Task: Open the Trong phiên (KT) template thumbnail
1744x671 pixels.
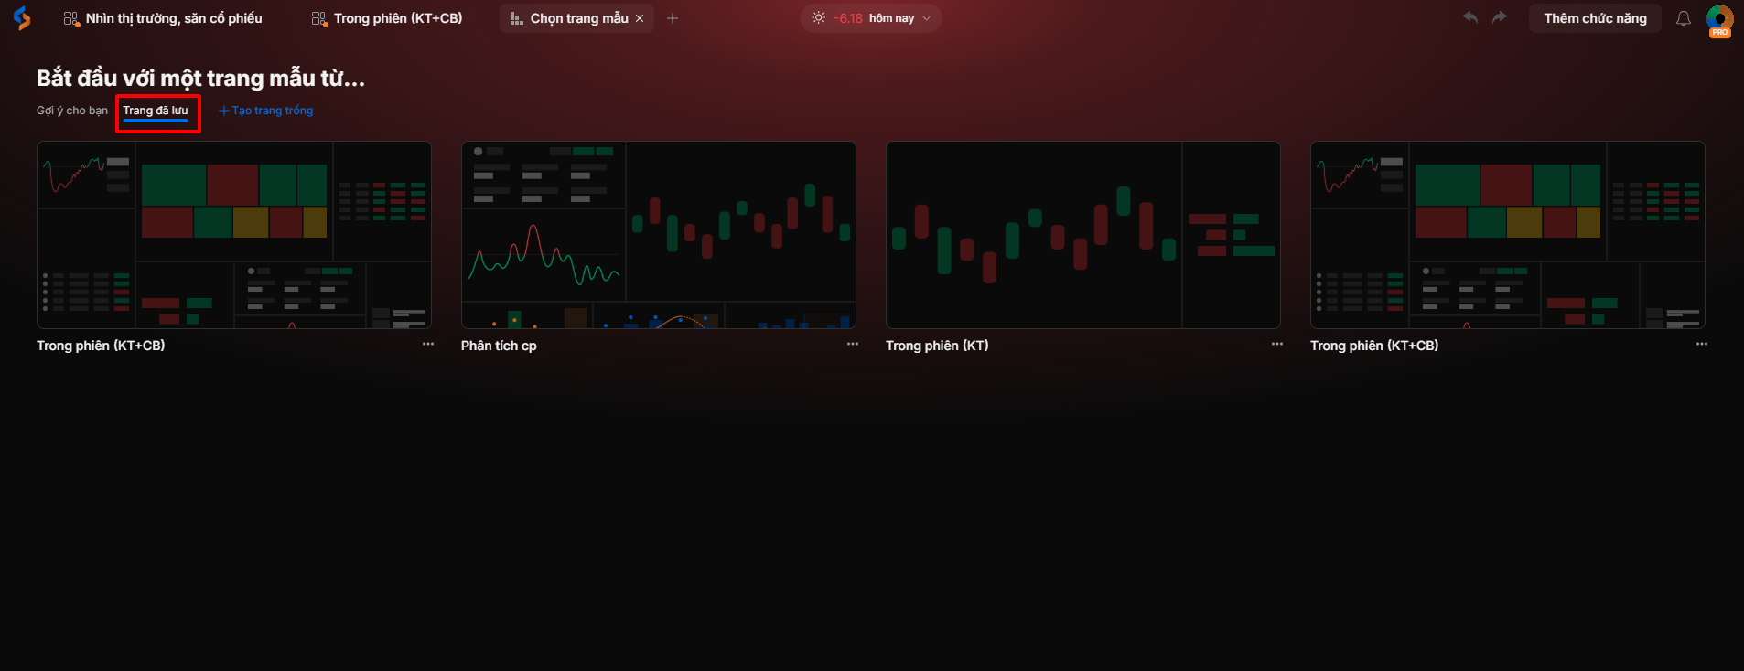Action: [1082, 235]
